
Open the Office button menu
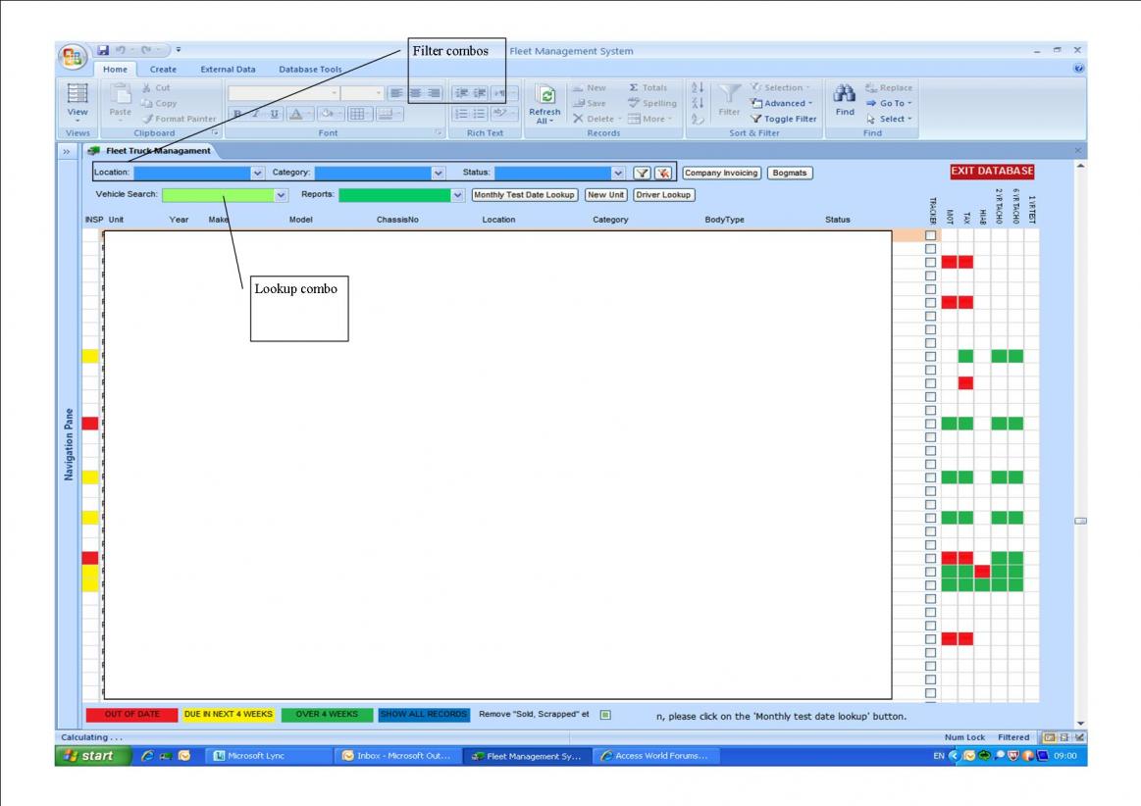pos(72,58)
